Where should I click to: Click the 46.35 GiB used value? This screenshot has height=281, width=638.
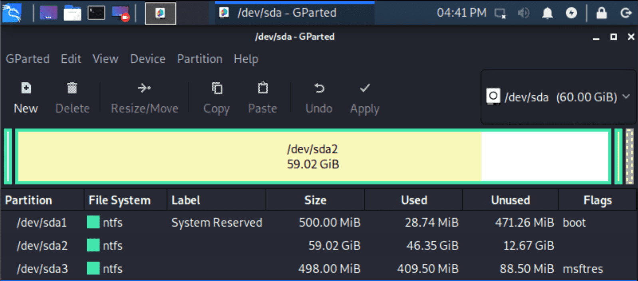click(x=433, y=245)
